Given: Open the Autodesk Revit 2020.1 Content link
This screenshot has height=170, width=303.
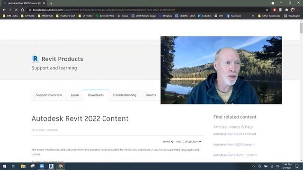Looking at the screenshot, I should (x=235, y=155).
